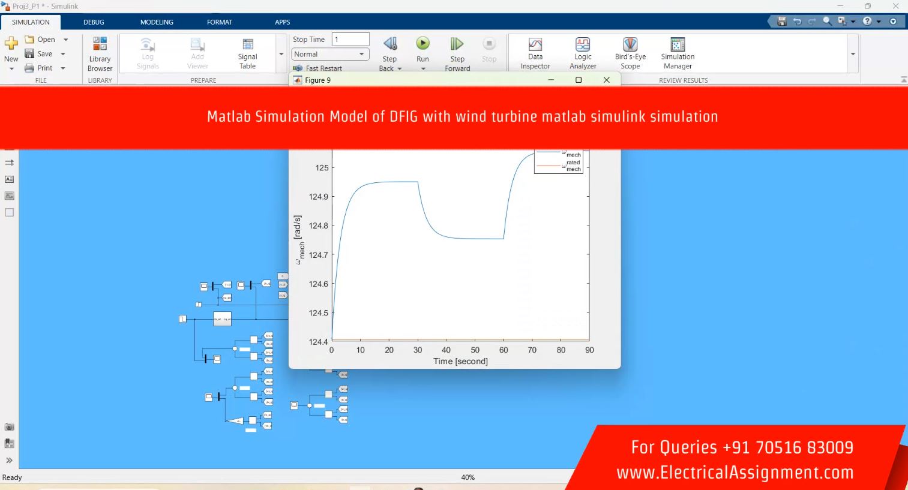Expand the Help dropdown arrow
Viewport: 908px width, 490px height.
tap(879, 22)
